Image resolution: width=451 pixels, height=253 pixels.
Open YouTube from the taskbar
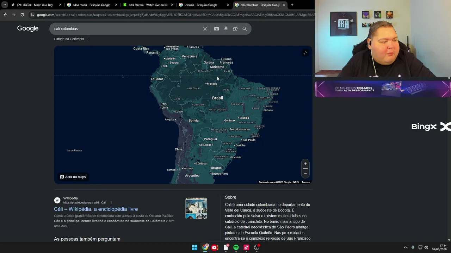click(x=215, y=247)
